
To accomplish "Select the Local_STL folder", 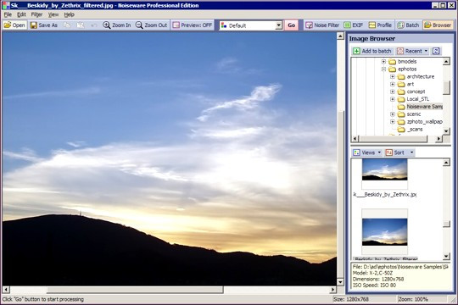I will click(x=417, y=99).
